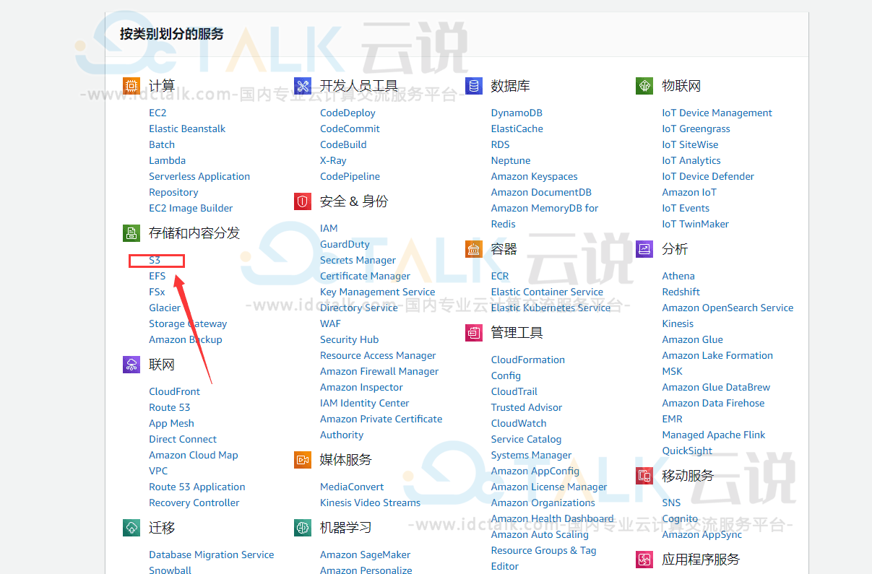Open the X-Ray service

pyautogui.click(x=333, y=160)
